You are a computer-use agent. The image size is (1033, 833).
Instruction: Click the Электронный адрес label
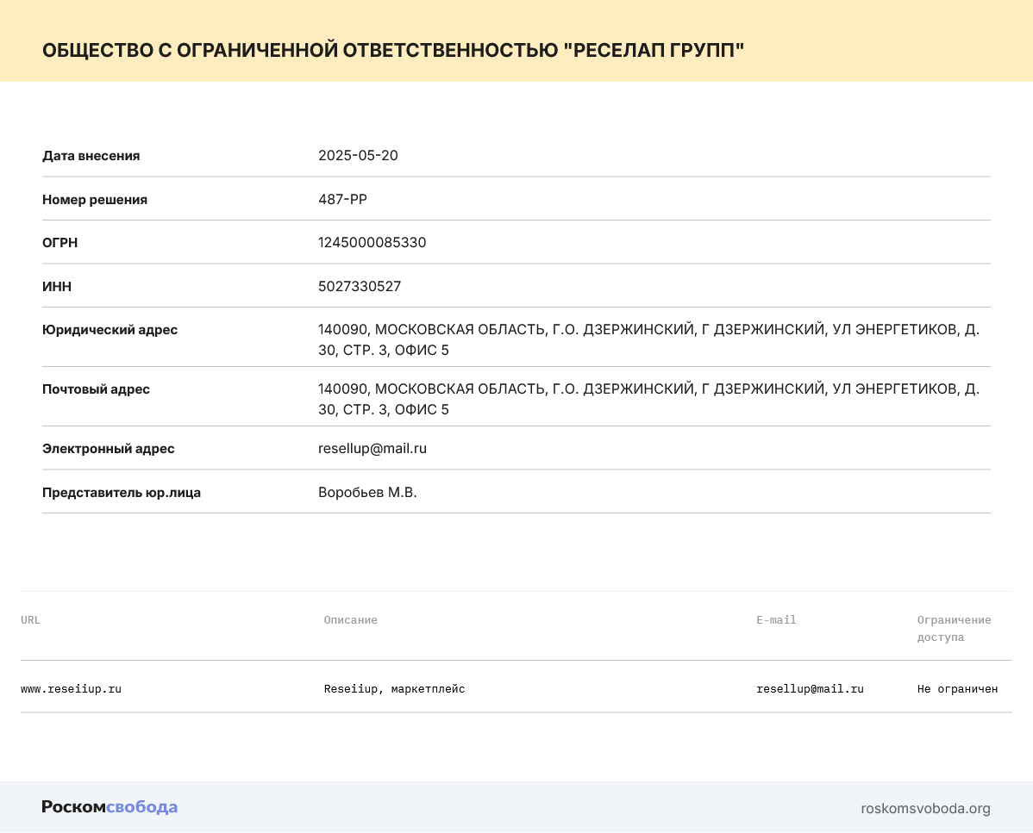click(108, 449)
